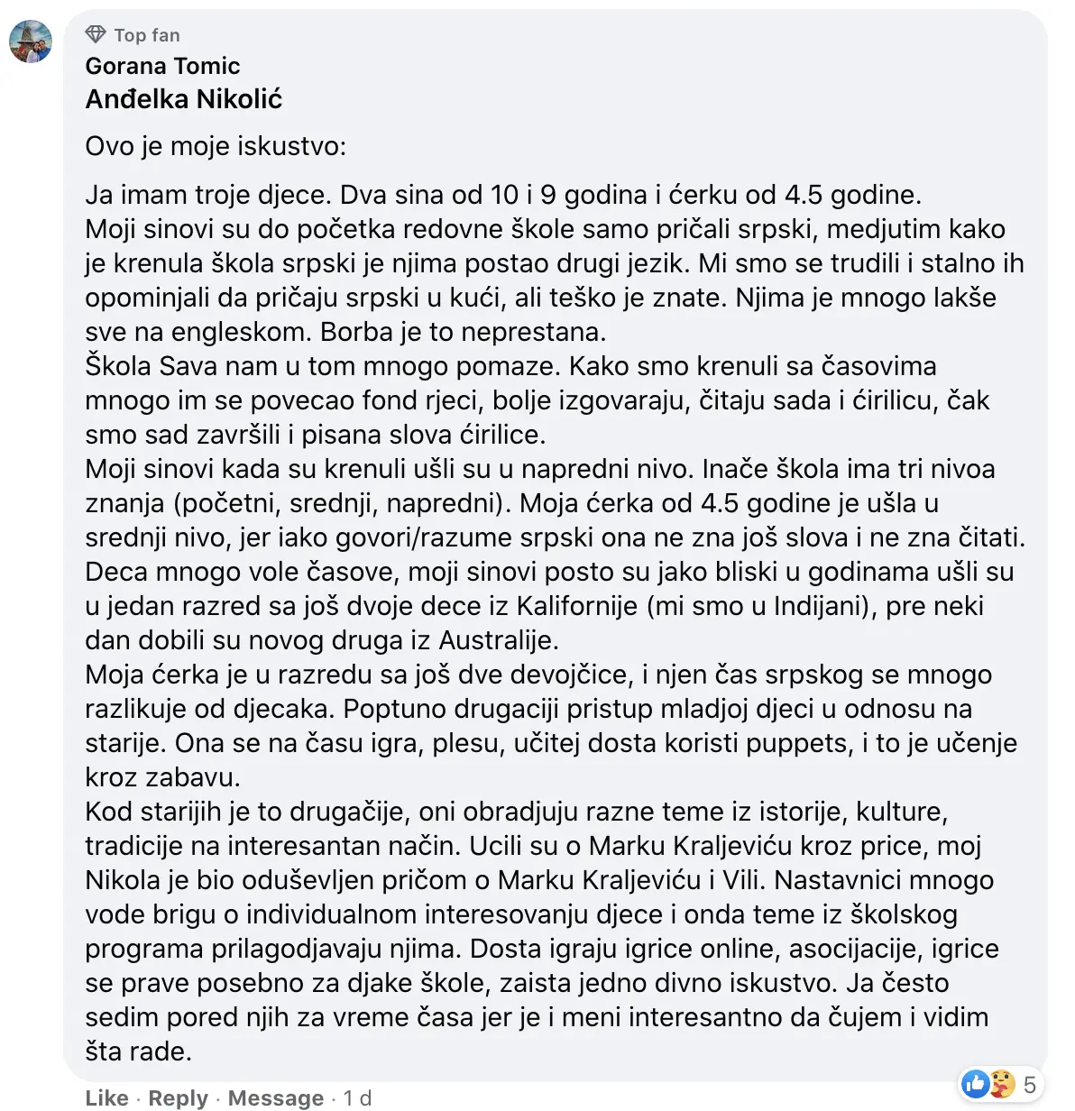Viewport: 1075px width, 1111px height.
Task: Send a Message to the commenter
Action: pos(275,1097)
